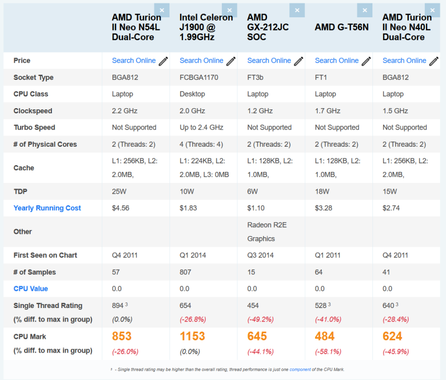Follow the 'component' footnote link
This screenshot has width=446, height=380.
300,369
